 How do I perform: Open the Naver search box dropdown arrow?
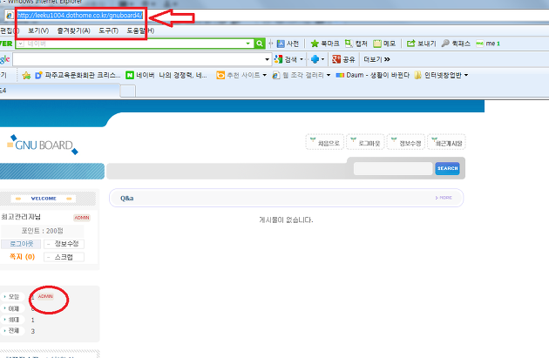click(x=248, y=44)
